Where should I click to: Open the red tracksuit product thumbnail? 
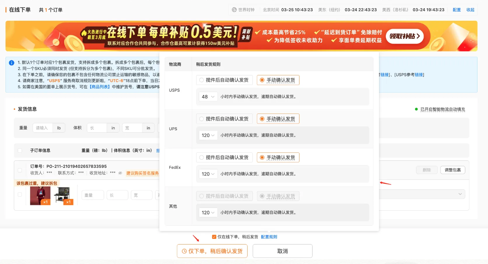pyautogui.click(x=40, y=196)
